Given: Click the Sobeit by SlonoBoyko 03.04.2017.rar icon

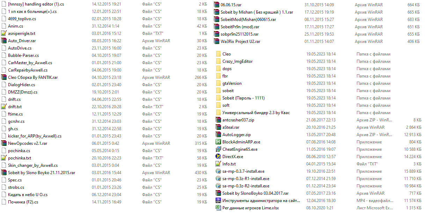Looking at the screenshot, I should pyautogui.click(x=218, y=193).
